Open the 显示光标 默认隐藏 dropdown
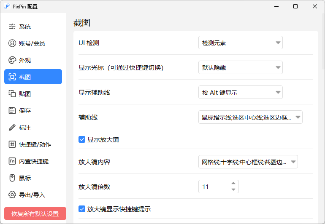 point(240,68)
